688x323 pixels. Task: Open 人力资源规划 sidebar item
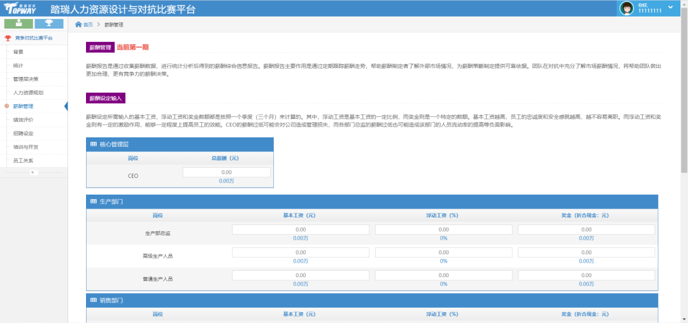28,92
